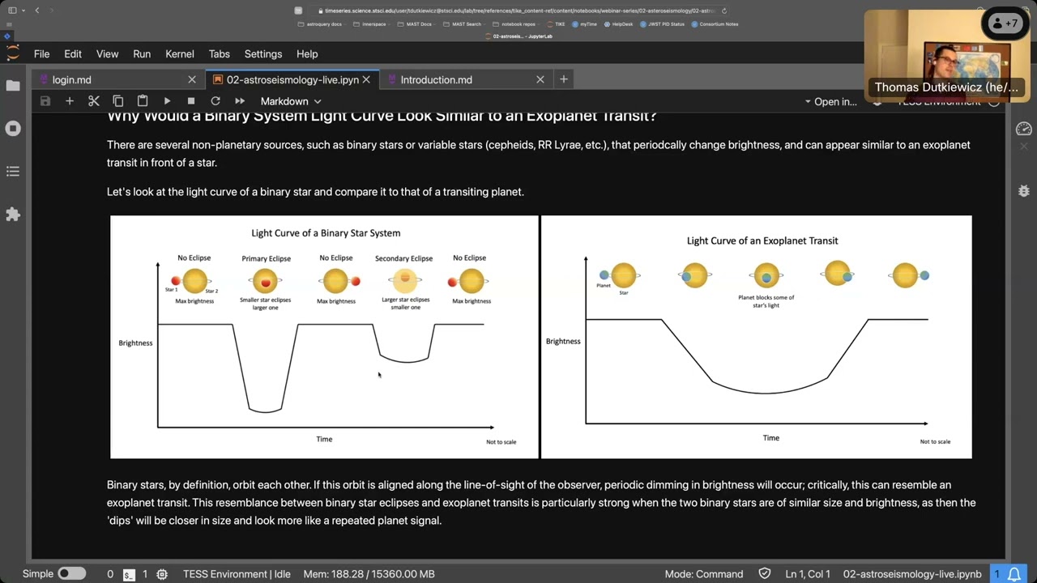This screenshot has height=583, width=1037.
Task: Interrupt the kernel with the stop icon
Action: [191, 101]
